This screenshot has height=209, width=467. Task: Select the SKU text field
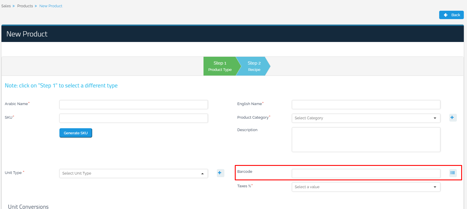click(x=133, y=118)
